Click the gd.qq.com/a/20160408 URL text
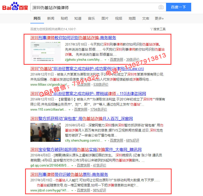Image resolution: width=203 pixels, height=196 pixels. pyautogui.click(x=50, y=165)
